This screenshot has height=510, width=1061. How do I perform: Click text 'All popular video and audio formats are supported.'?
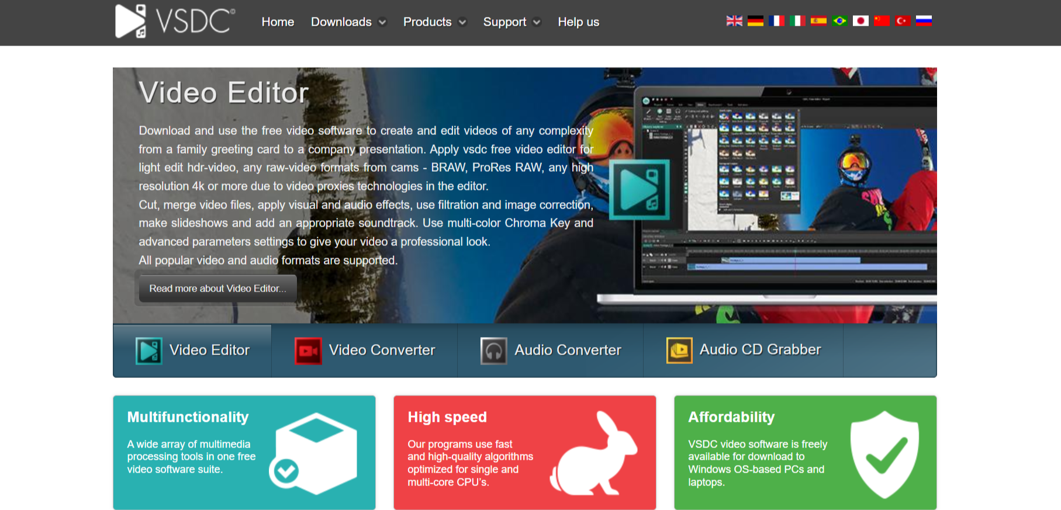coord(268,260)
